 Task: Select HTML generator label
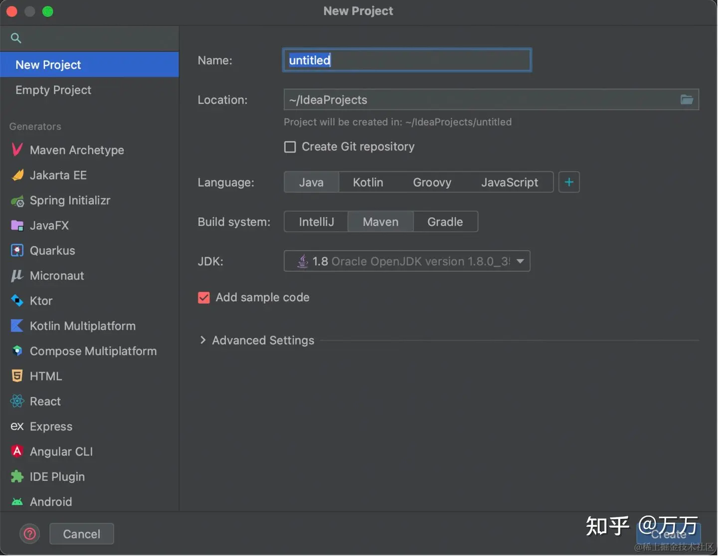click(x=46, y=376)
